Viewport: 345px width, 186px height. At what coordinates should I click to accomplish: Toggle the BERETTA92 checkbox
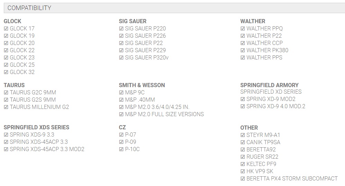[243, 150]
